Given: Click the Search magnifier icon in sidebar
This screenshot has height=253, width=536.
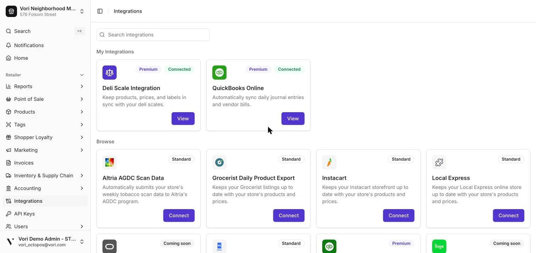Looking at the screenshot, I should pyautogui.click(x=9, y=31).
